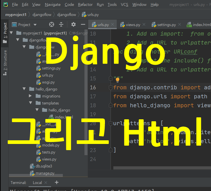Open the Tools menu
This screenshot has width=211, height=191.
pyautogui.click(x=112, y=4)
